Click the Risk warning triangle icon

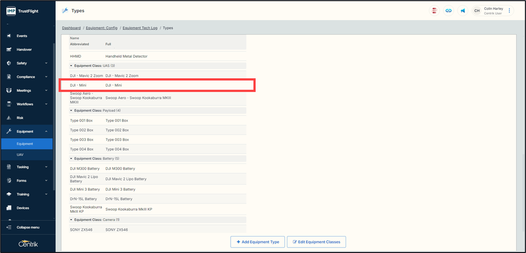[9, 118]
